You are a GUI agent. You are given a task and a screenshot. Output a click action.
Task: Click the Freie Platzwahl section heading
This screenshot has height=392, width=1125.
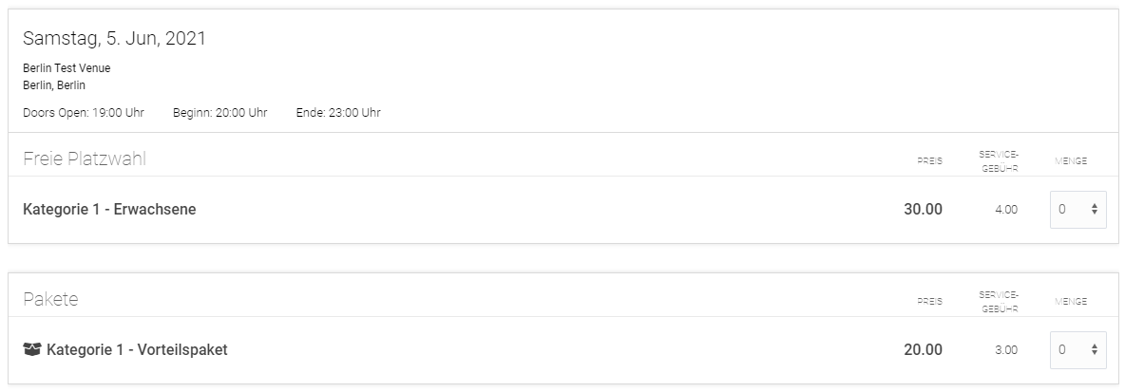tap(85, 159)
